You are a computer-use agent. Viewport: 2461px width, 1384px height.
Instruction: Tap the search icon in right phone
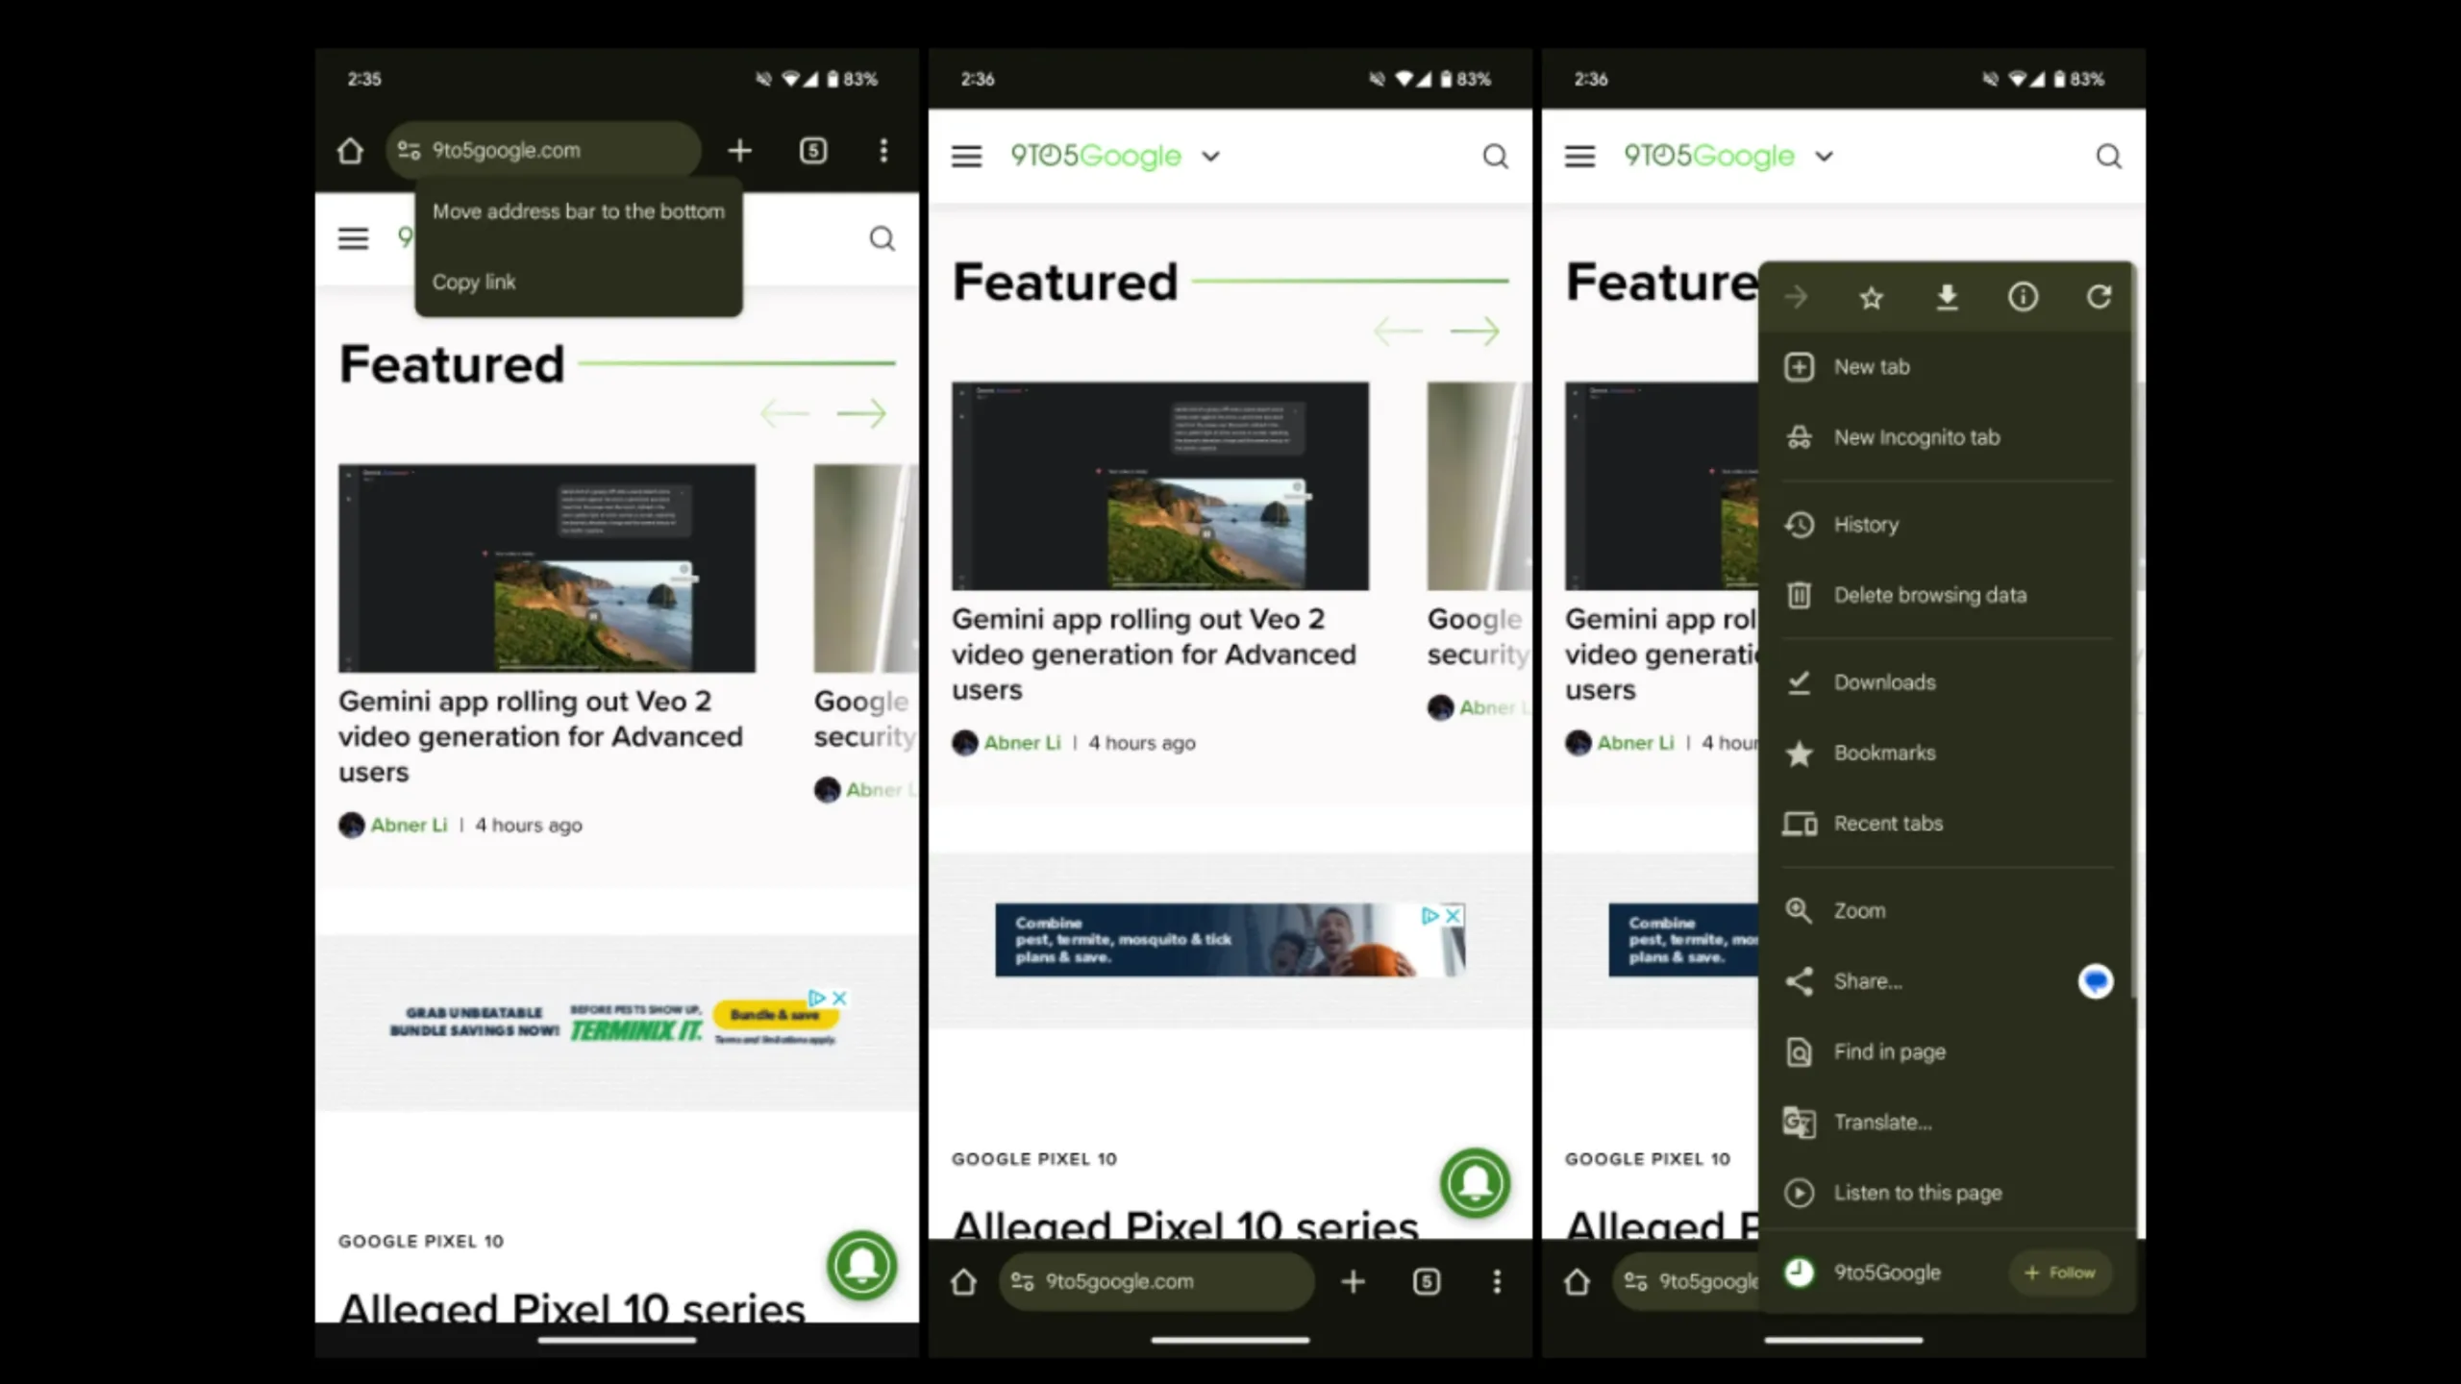click(x=2108, y=156)
